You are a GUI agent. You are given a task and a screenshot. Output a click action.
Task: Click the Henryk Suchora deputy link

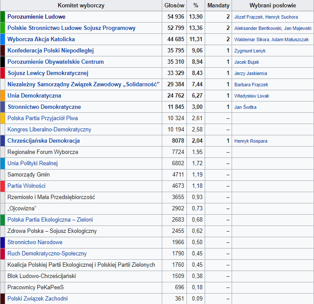pyautogui.click(x=285, y=17)
